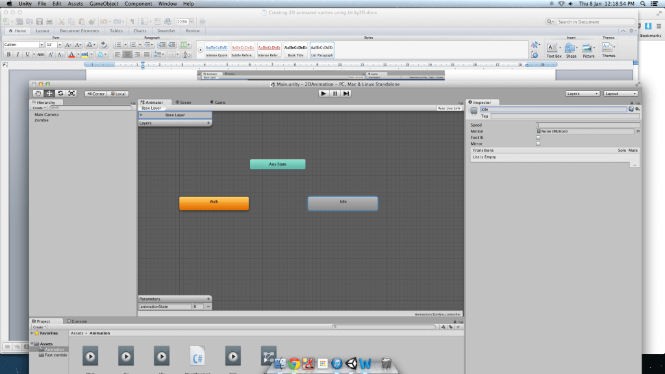Toggle the Foot IK checkbox
This screenshot has width=665, height=374.
click(x=538, y=138)
